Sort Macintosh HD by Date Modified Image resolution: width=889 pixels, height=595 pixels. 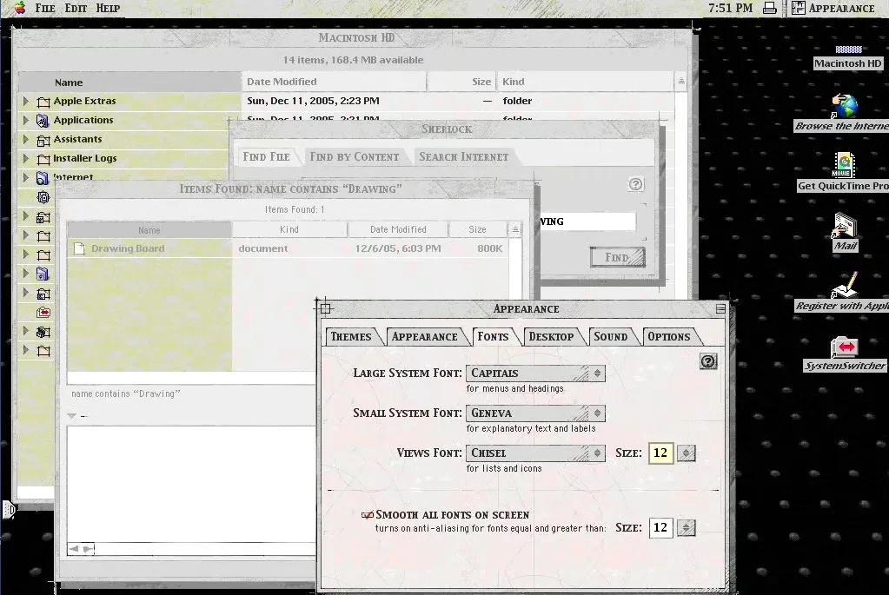(334, 82)
